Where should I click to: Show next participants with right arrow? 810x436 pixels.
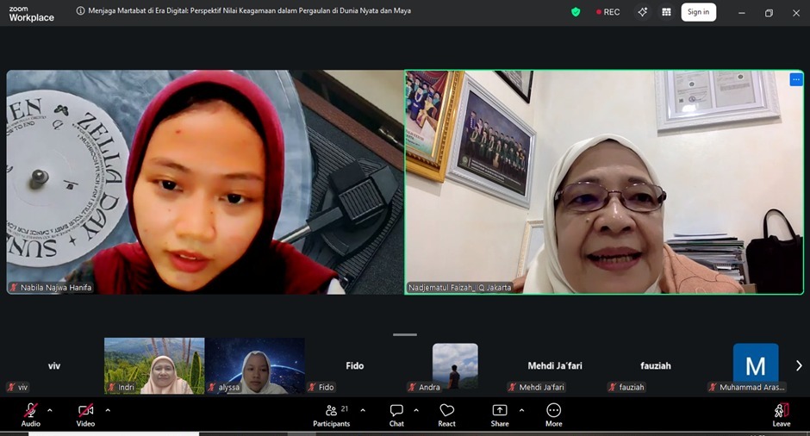pos(798,365)
